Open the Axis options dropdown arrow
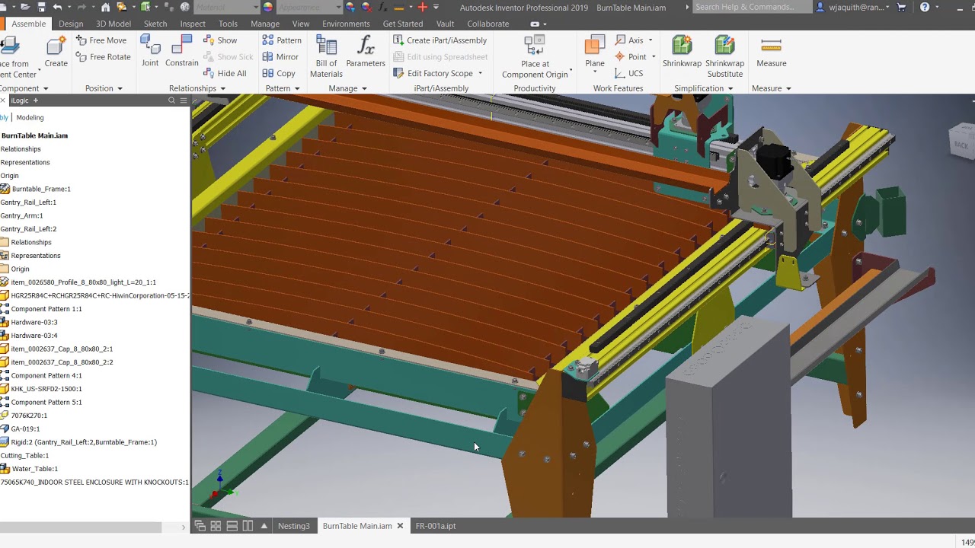The width and height of the screenshot is (975, 548). [650, 40]
